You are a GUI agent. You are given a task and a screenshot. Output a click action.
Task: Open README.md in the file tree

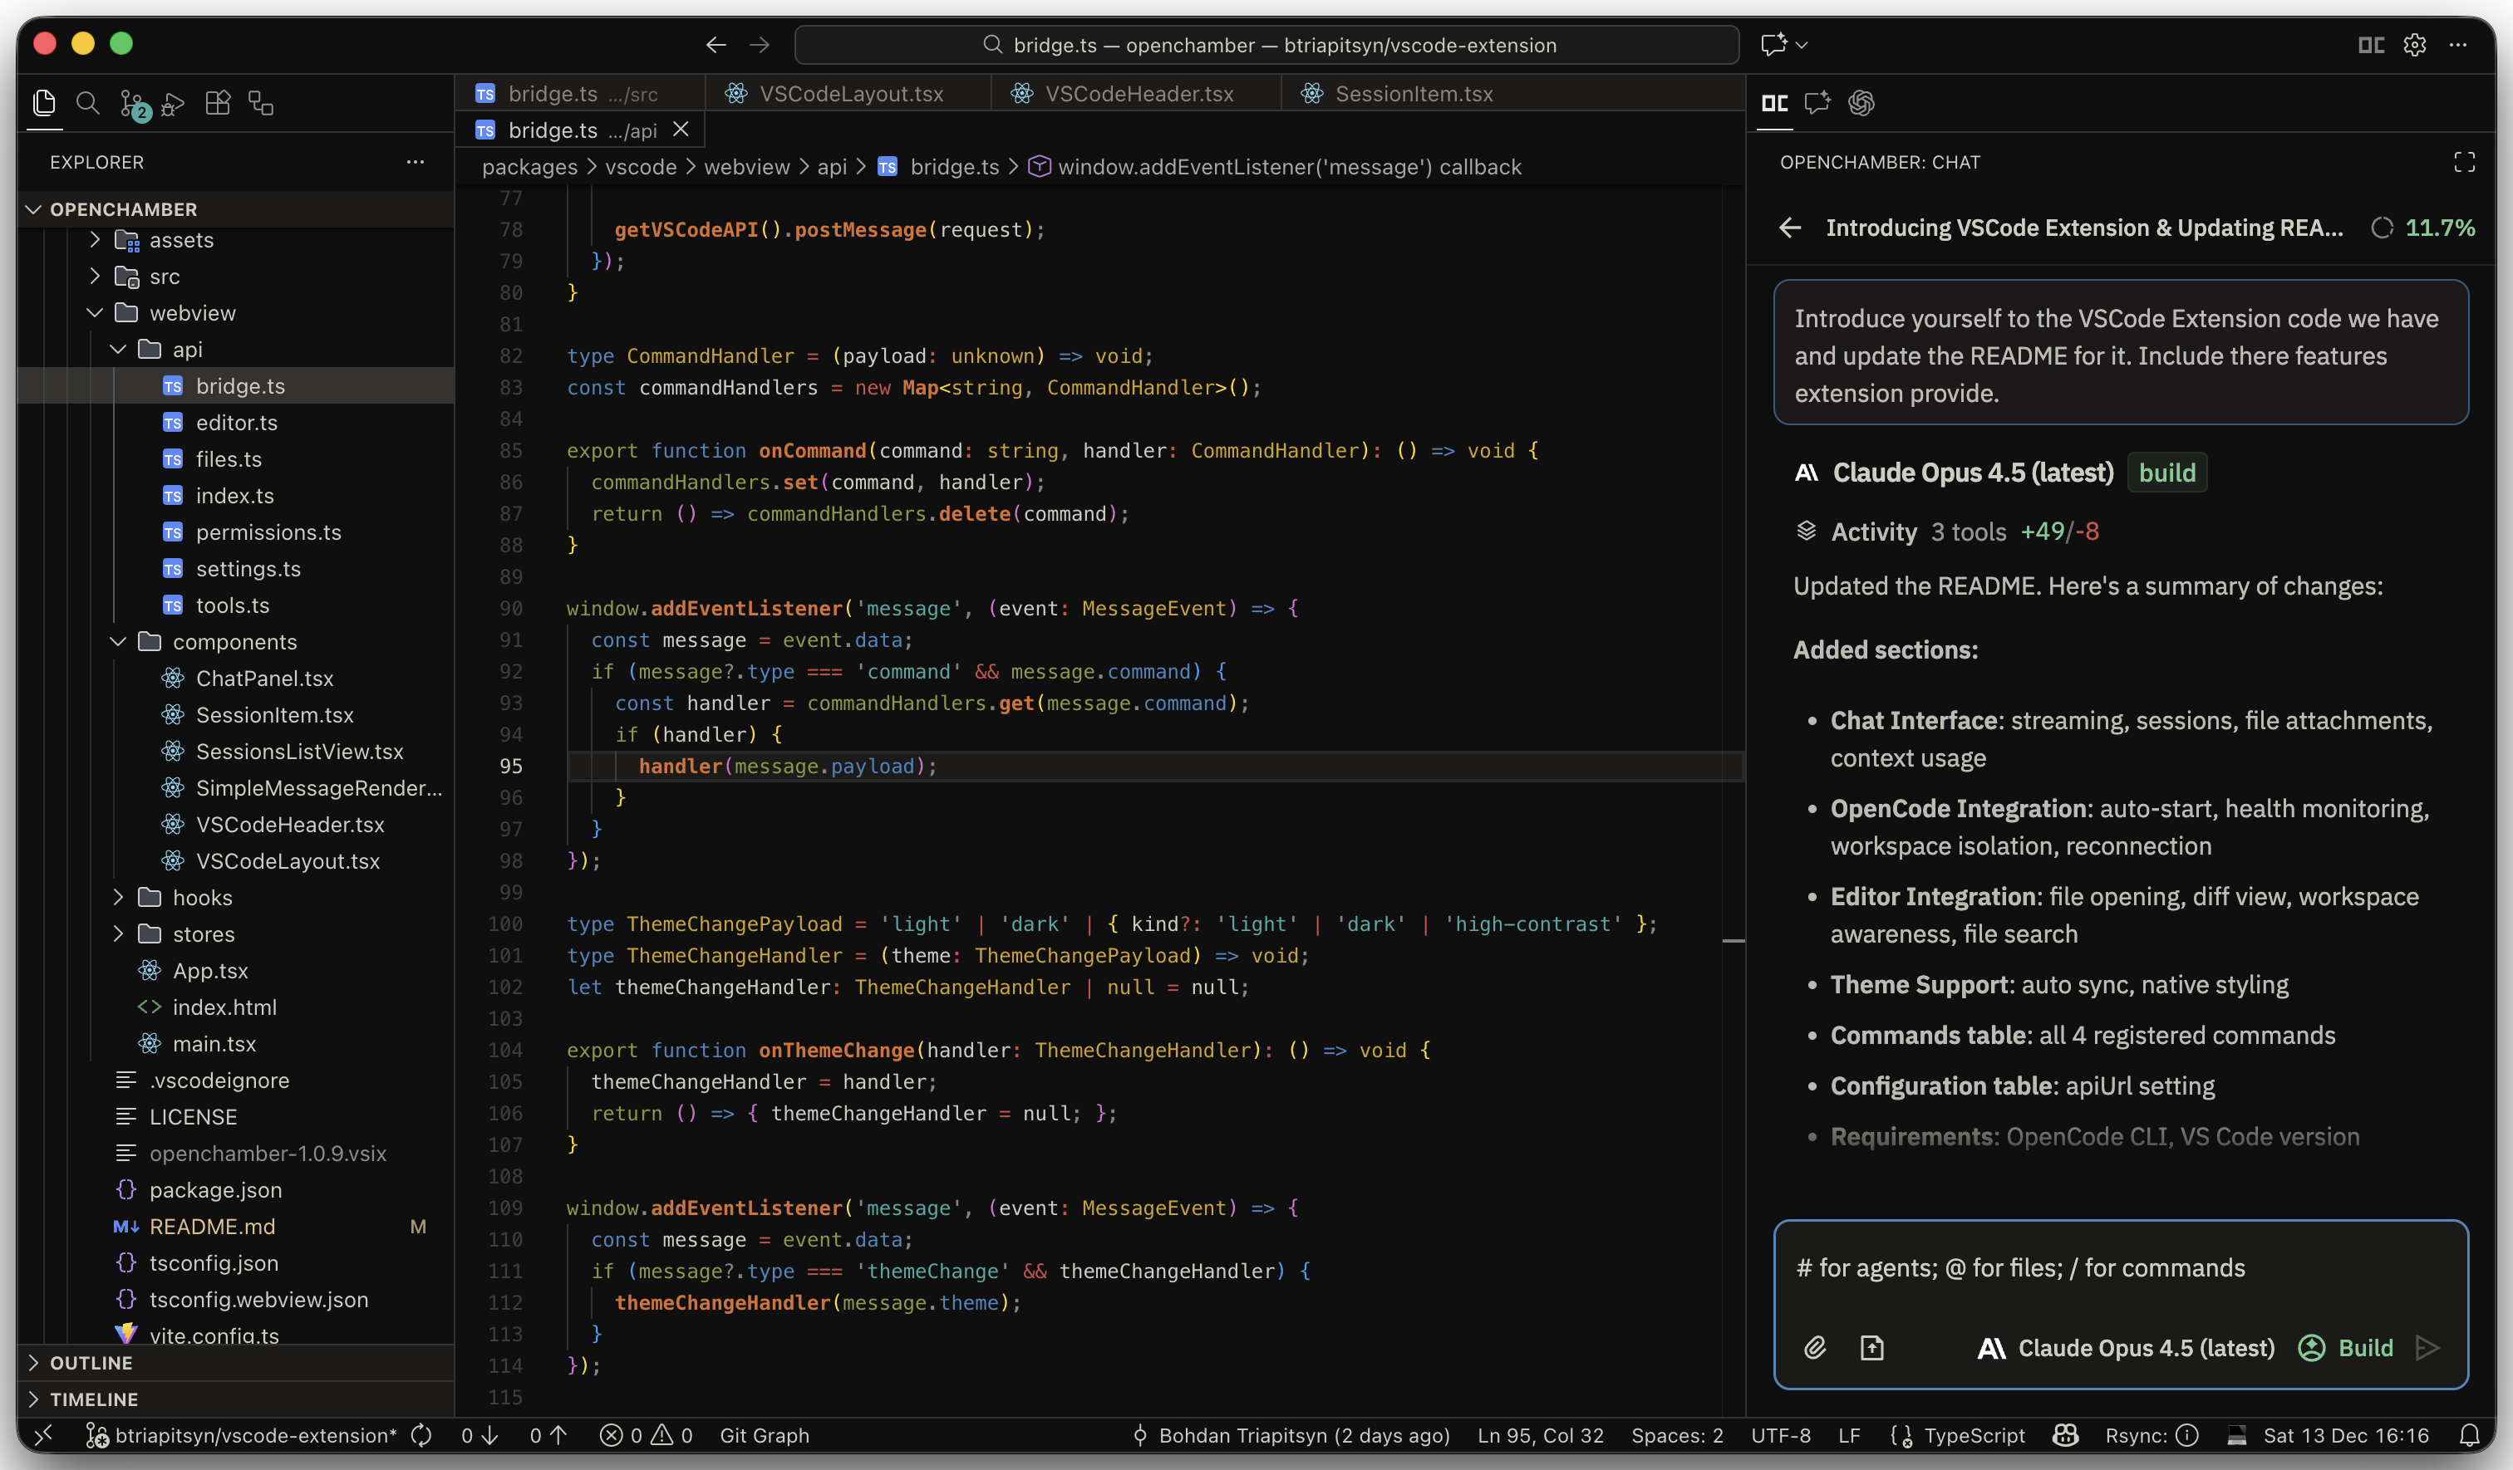211,1226
